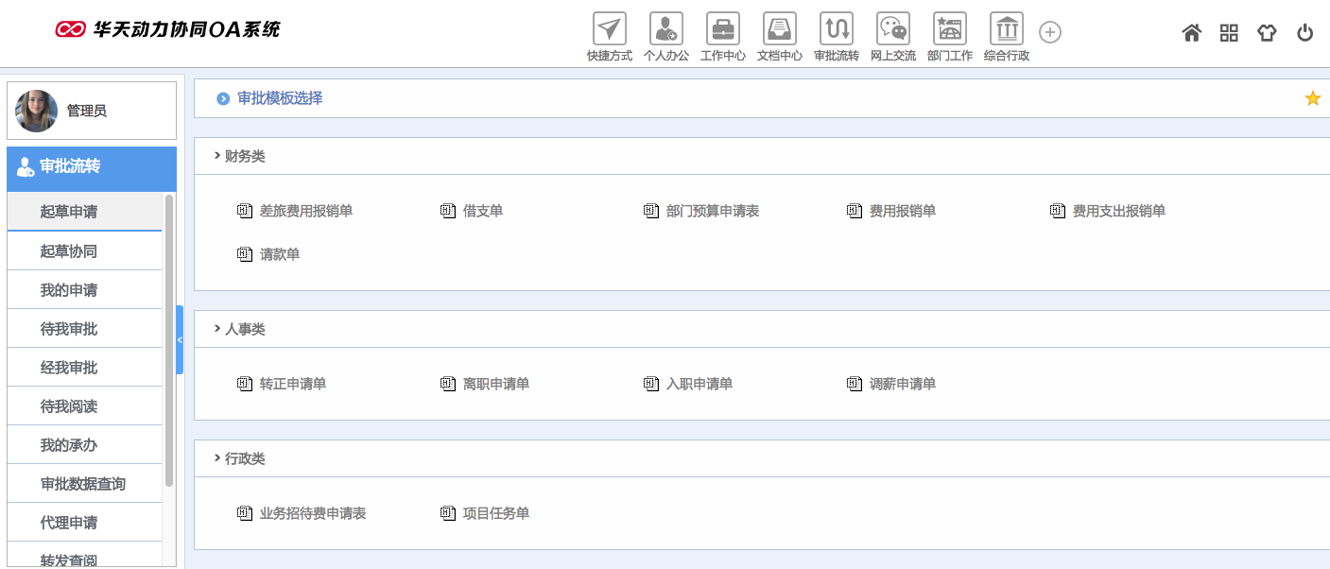Open the 快捷方式 shortcut icon
The image size is (1330, 569).
(x=609, y=29)
